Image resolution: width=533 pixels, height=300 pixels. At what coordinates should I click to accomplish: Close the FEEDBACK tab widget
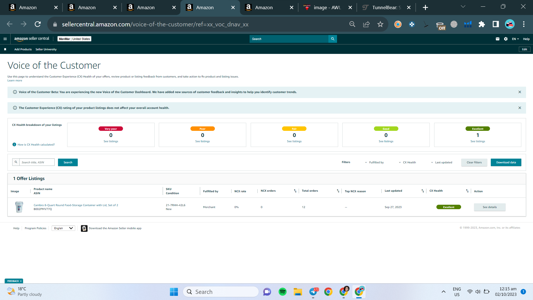(21, 281)
